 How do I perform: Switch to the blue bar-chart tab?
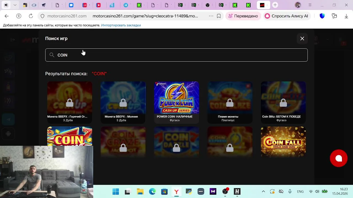[112, 5]
